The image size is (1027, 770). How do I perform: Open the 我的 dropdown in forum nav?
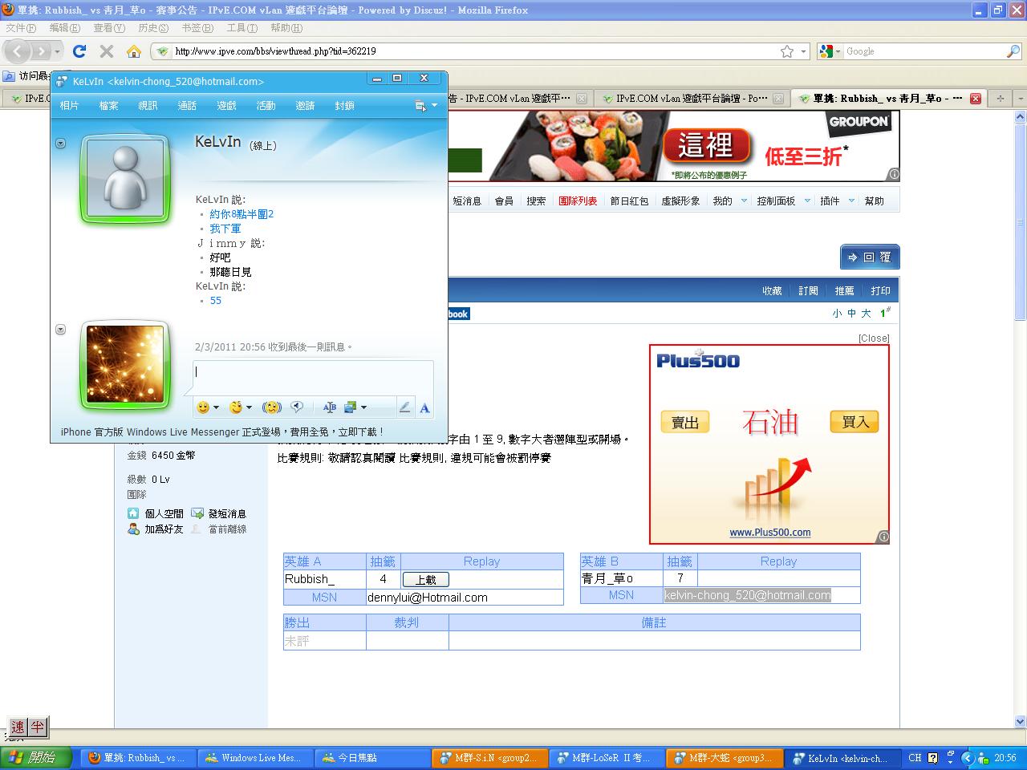coord(744,201)
